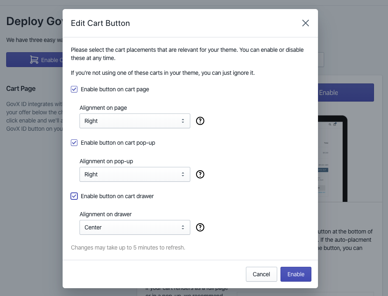Toggle Enable button on cart page checkbox
The height and width of the screenshot is (296, 388).
pos(74,89)
